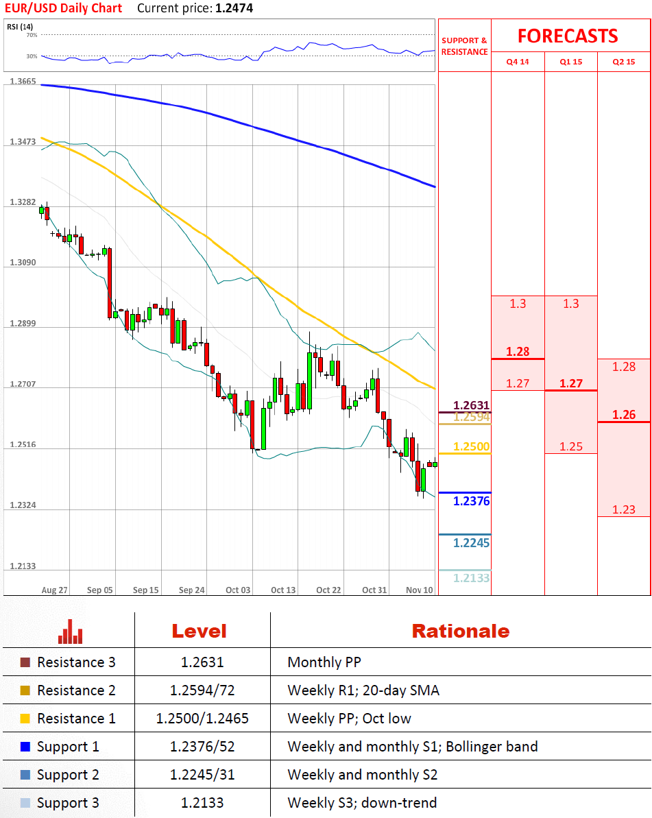
Task: Click the Support 2 steel-blue color swatch
Action: point(25,775)
